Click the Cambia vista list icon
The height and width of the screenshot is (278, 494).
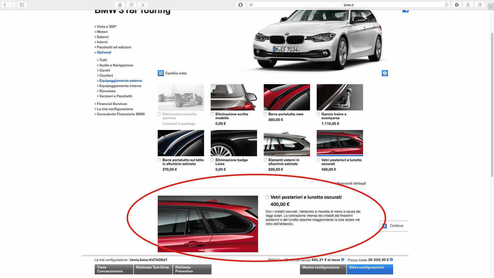161,73
